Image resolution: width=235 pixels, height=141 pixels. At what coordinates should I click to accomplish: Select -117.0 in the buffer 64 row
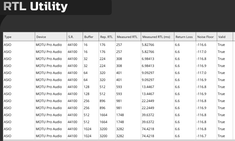coord(202,73)
